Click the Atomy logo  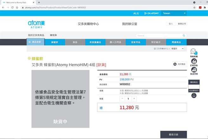pyautogui.click(x=36, y=24)
